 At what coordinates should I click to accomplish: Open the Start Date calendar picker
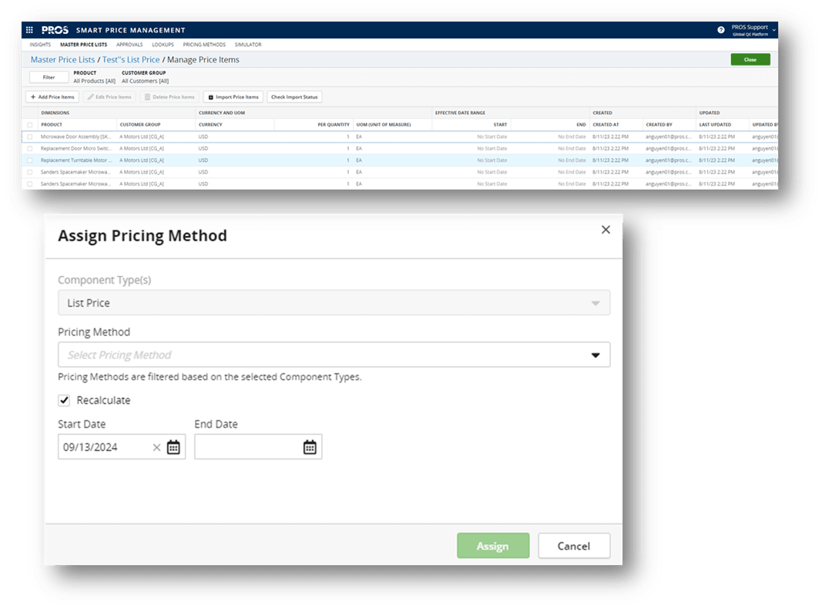click(173, 446)
